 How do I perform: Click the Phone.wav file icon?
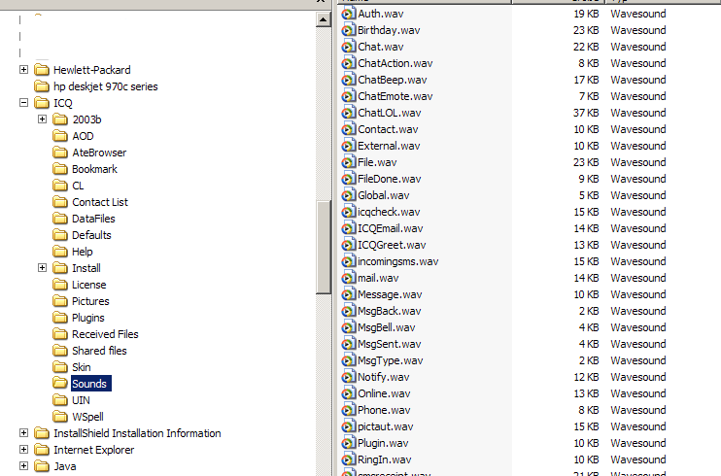[x=349, y=410]
